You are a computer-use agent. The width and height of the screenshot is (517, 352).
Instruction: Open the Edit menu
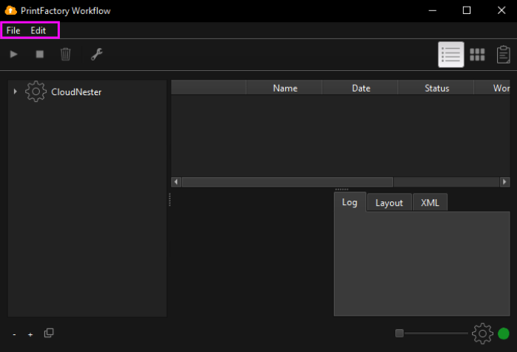pyautogui.click(x=38, y=30)
